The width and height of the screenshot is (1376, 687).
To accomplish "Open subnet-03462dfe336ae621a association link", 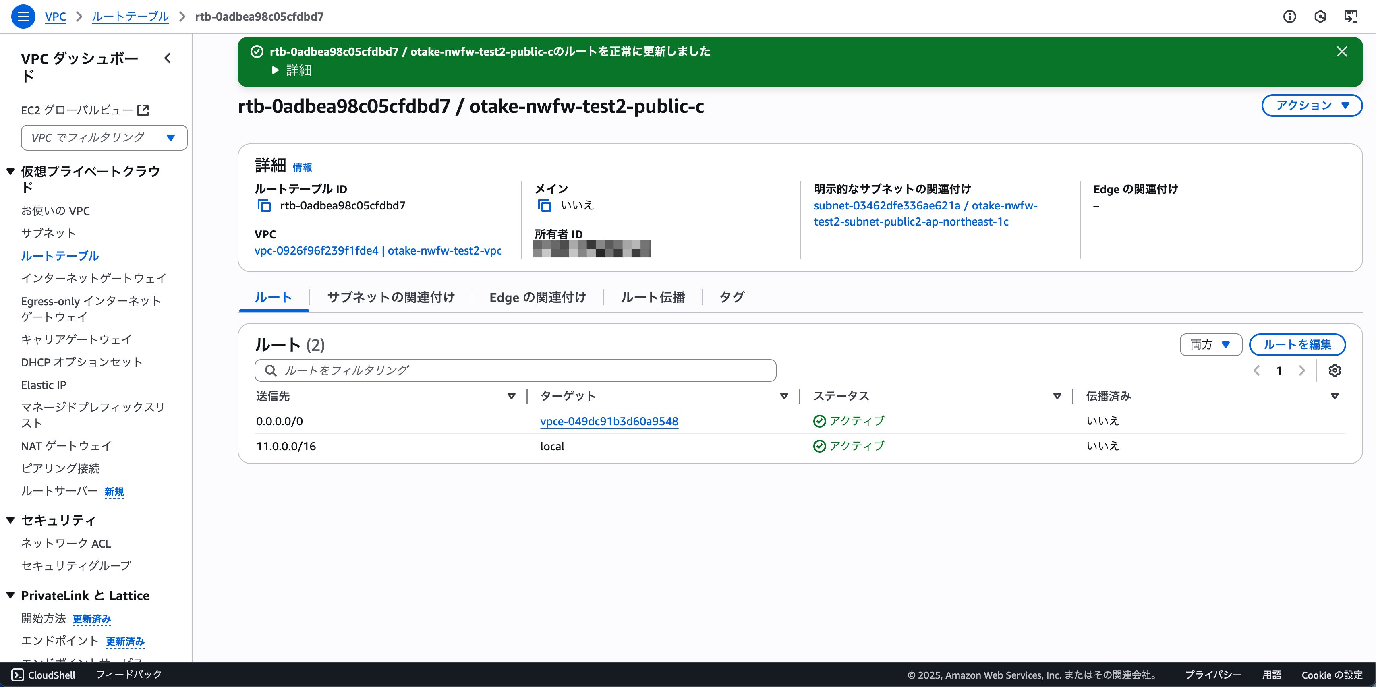I will point(926,214).
